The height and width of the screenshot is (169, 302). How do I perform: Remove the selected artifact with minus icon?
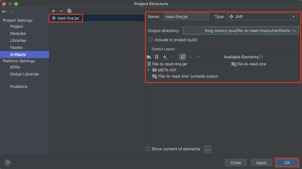tap(61, 11)
